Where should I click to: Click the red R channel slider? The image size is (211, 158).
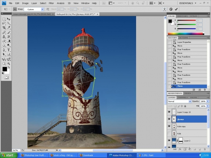coord(186,20)
